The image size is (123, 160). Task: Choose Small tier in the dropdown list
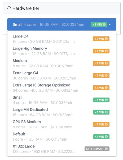tap(62, 100)
